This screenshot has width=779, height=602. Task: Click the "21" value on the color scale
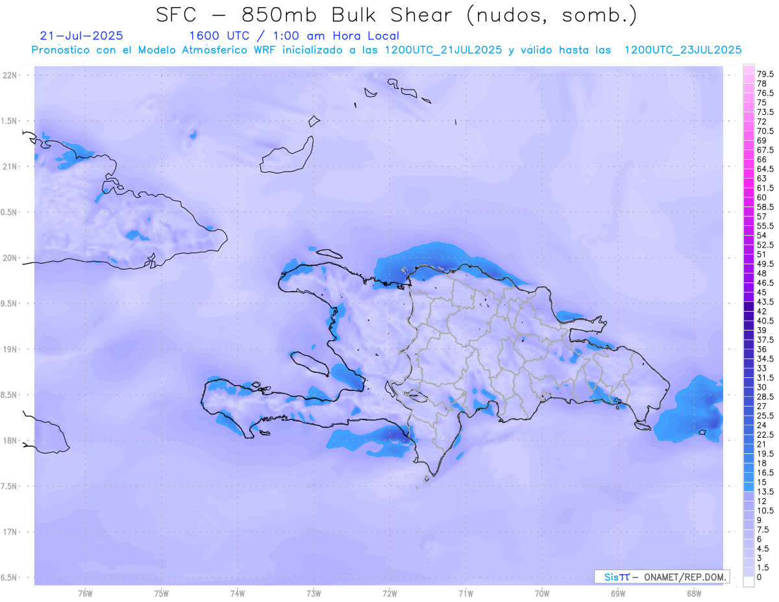[762, 444]
